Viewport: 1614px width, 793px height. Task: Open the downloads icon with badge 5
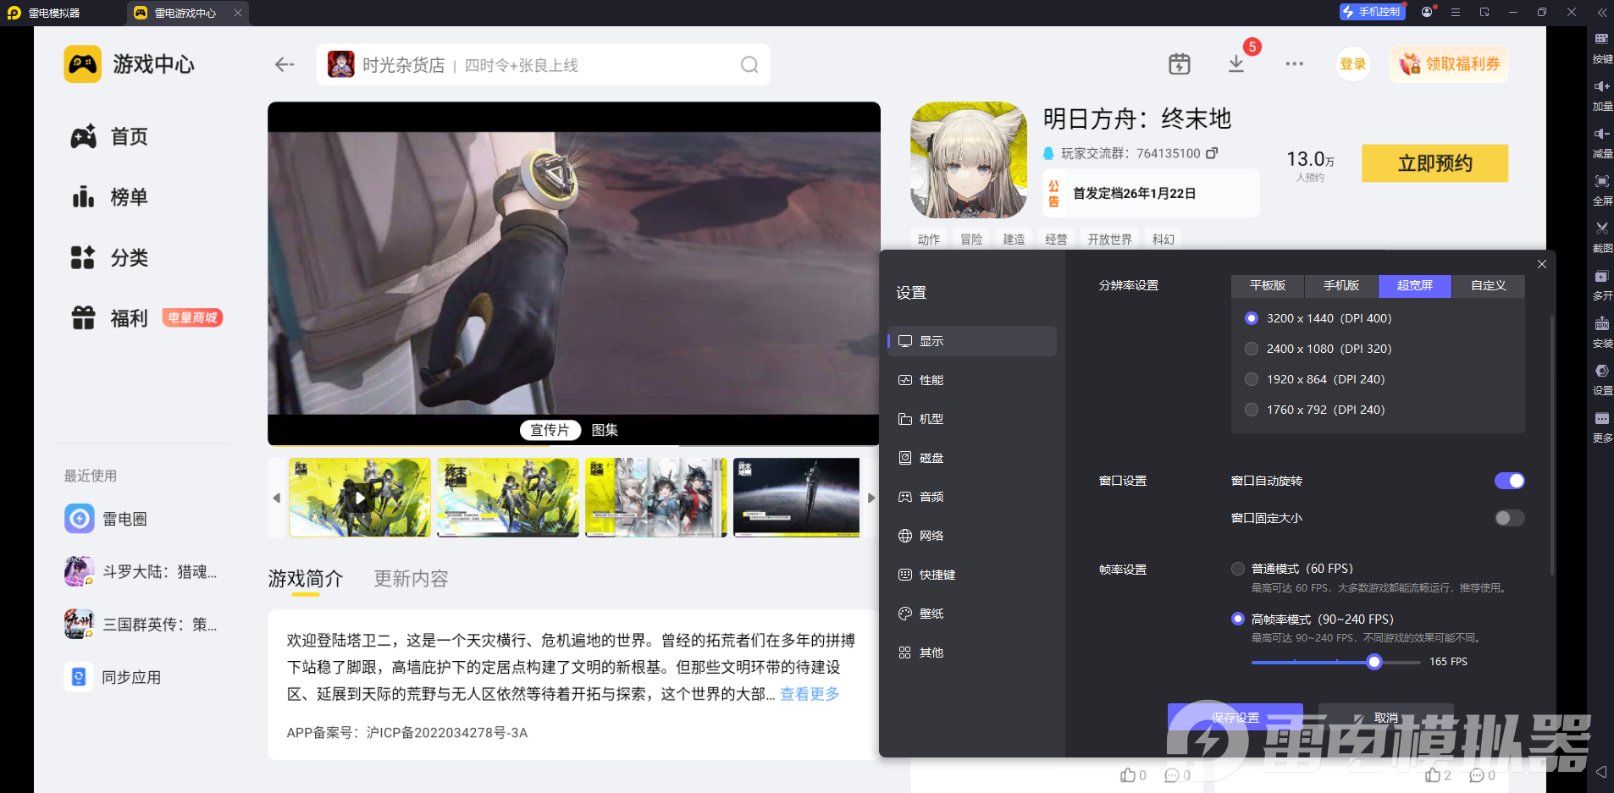click(1236, 64)
